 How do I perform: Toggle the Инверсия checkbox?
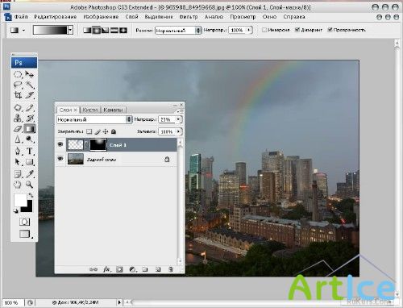coord(264,30)
